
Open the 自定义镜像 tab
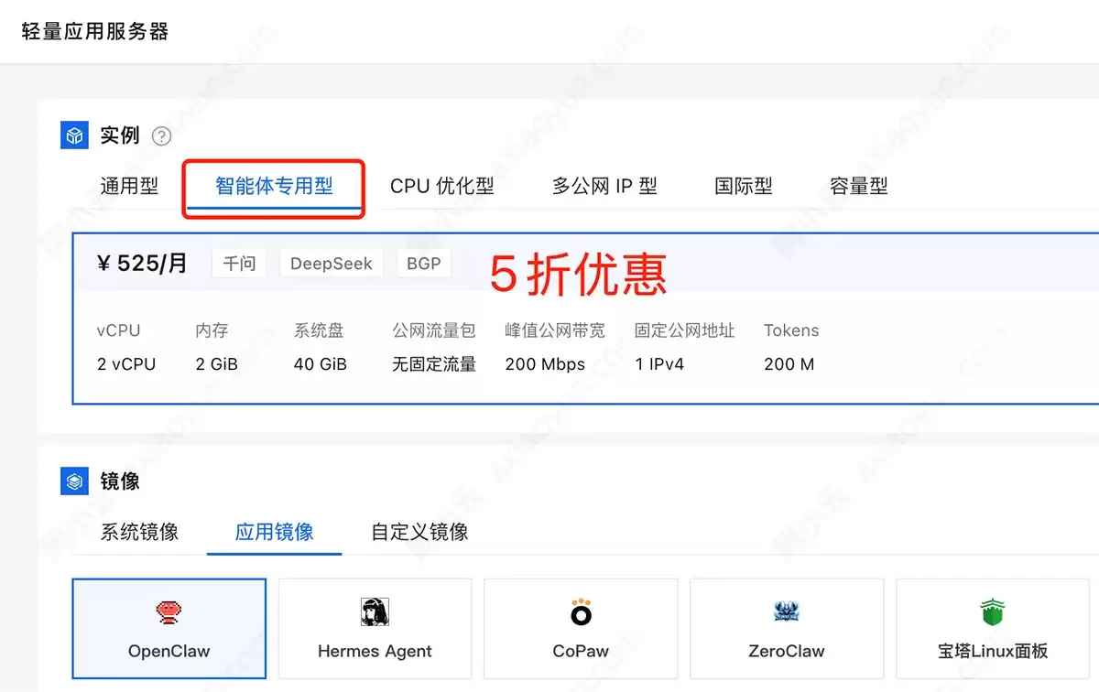[419, 532]
